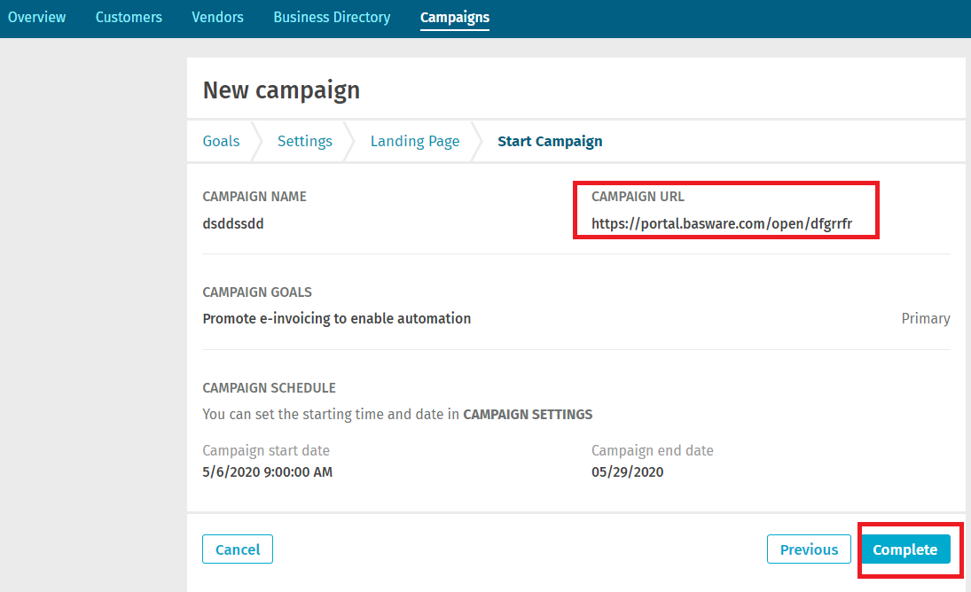Go back with the Previous button
The width and height of the screenshot is (971, 592).
click(809, 549)
